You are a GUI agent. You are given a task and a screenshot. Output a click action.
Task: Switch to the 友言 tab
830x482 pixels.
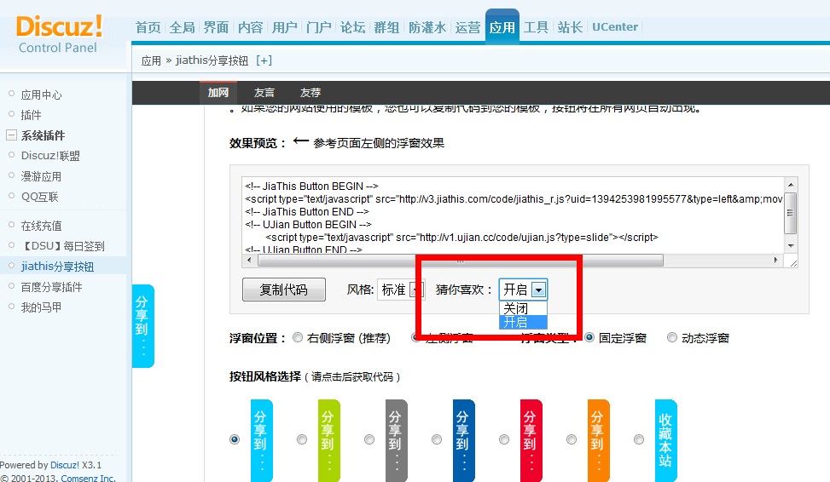(264, 93)
